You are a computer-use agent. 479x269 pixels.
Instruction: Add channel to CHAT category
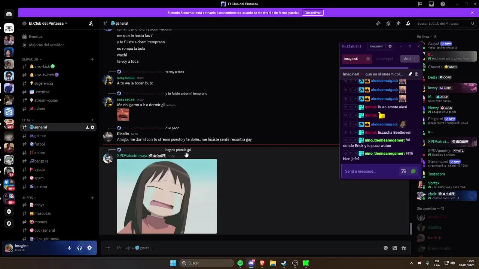[x=92, y=120]
